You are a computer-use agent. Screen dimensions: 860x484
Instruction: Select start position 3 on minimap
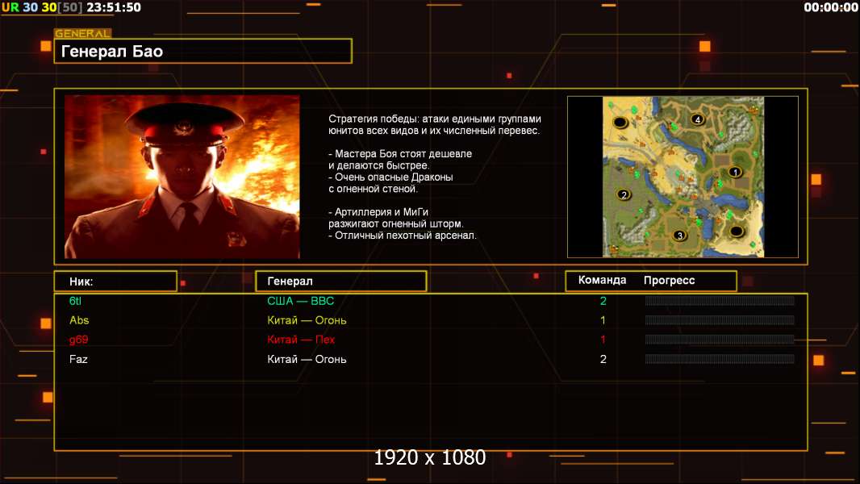(x=679, y=236)
